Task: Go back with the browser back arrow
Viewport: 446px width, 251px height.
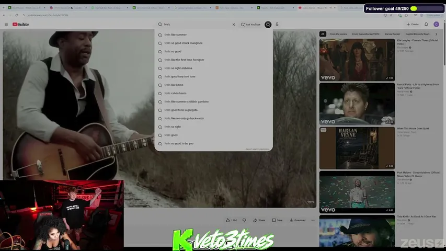Action: 4,15
